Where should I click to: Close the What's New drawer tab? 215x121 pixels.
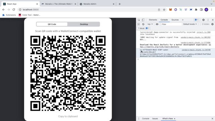point(175,119)
